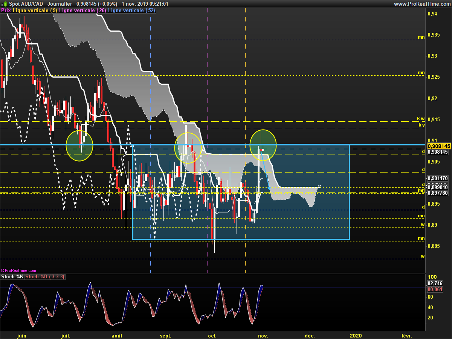Viewport: 452px width, 339px height.
Task: Click the 0,908145 (+0,05%) quote in the title bar
Action: 97,4
